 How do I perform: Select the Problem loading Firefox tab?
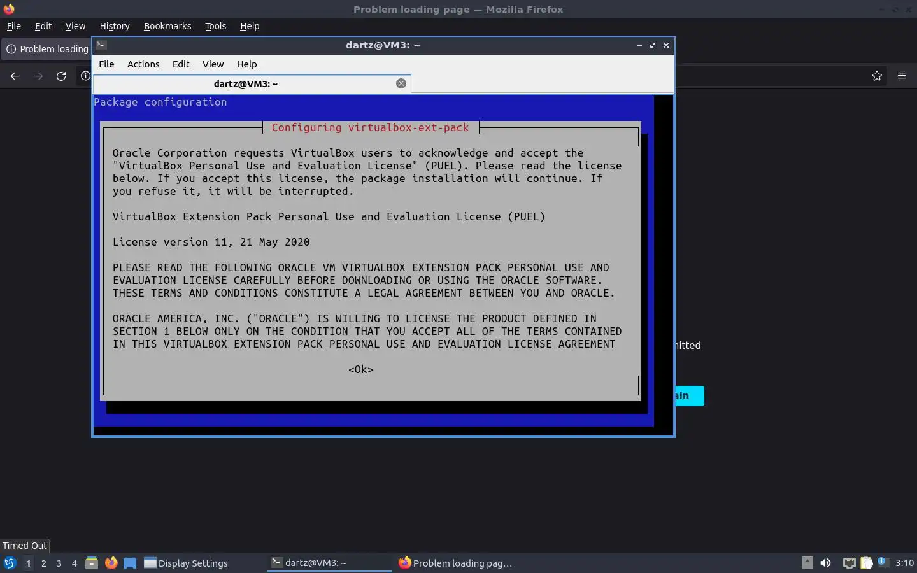pyautogui.click(x=47, y=49)
